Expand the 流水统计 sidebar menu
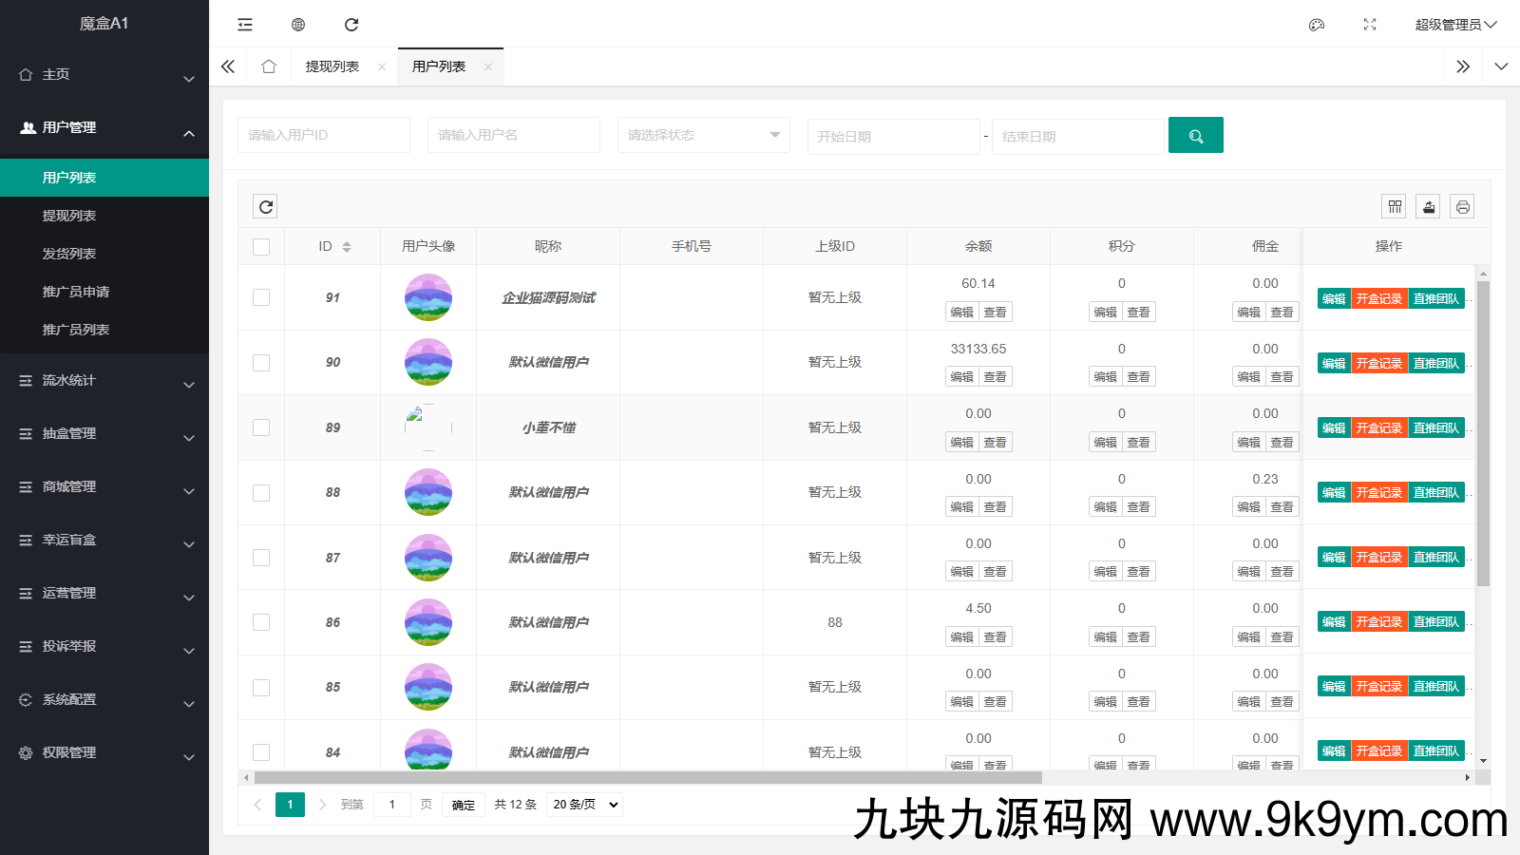 pos(104,381)
